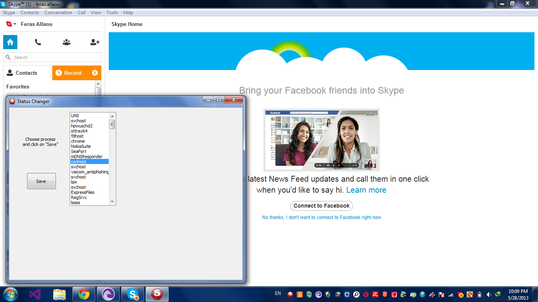Open the Skype menu in the menu bar
This screenshot has height=302, width=538.
(x=9, y=13)
